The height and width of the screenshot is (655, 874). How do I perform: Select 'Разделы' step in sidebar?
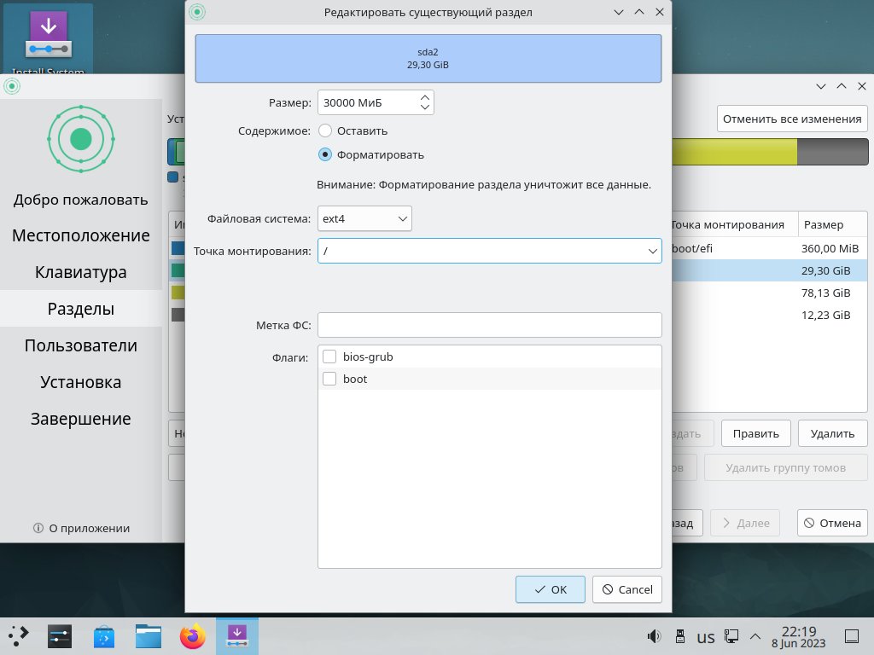[x=81, y=309]
